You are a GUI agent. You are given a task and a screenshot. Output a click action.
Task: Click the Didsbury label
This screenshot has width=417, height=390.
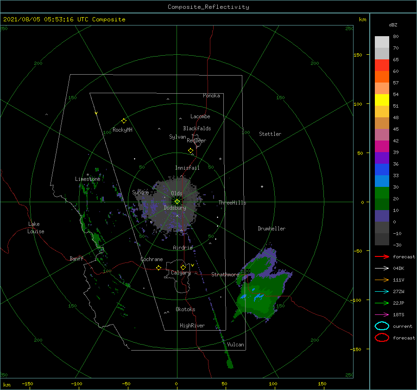coord(175,208)
